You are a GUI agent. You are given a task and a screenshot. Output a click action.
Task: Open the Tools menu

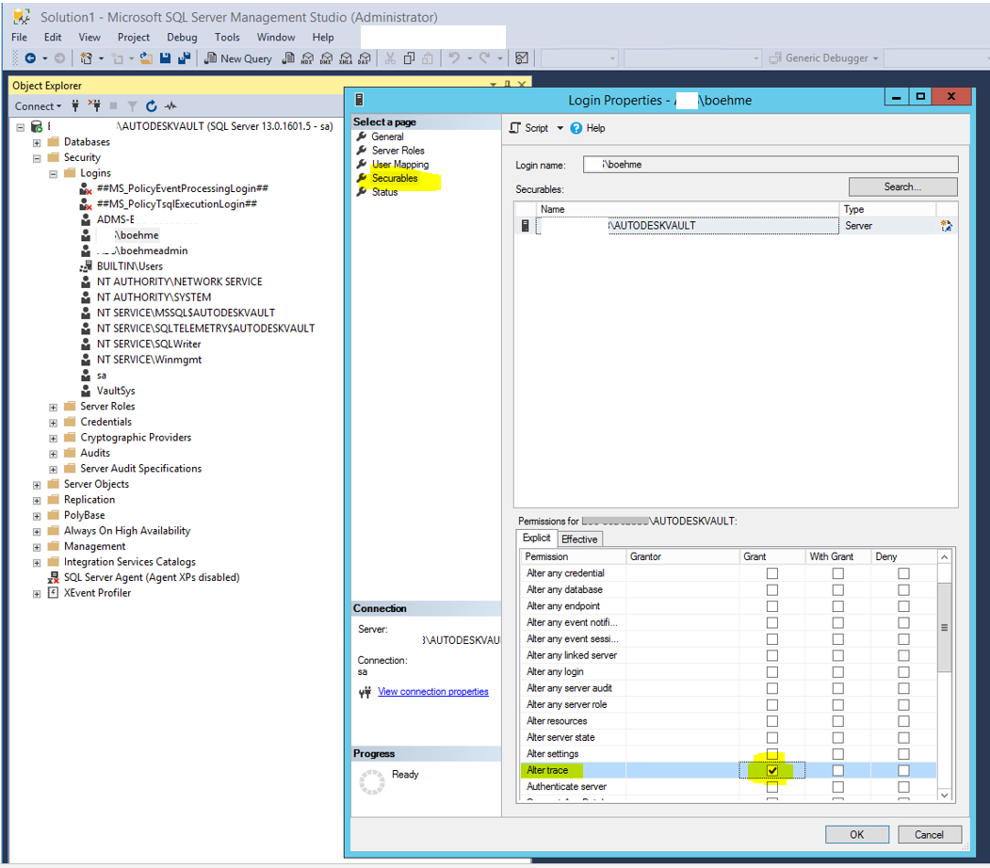click(x=226, y=37)
